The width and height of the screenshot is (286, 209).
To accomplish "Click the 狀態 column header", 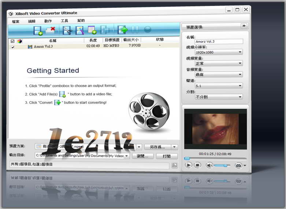I will pyautogui.click(x=160, y=40).
